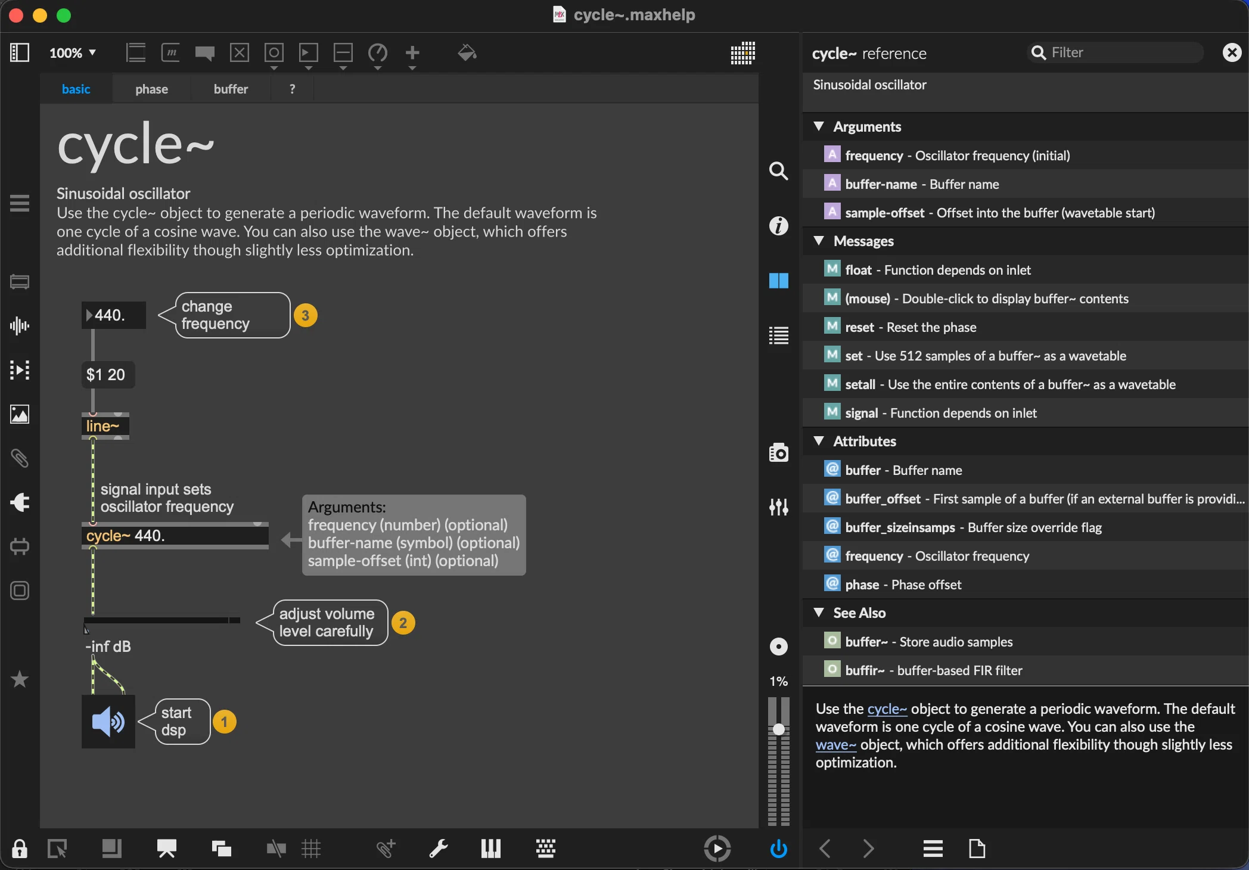
Task: Collapse the Arguments section
Action: 819,126
